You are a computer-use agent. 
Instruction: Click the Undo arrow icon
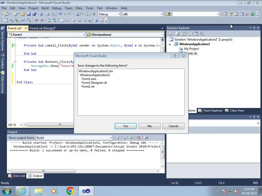tap(60, 14)
